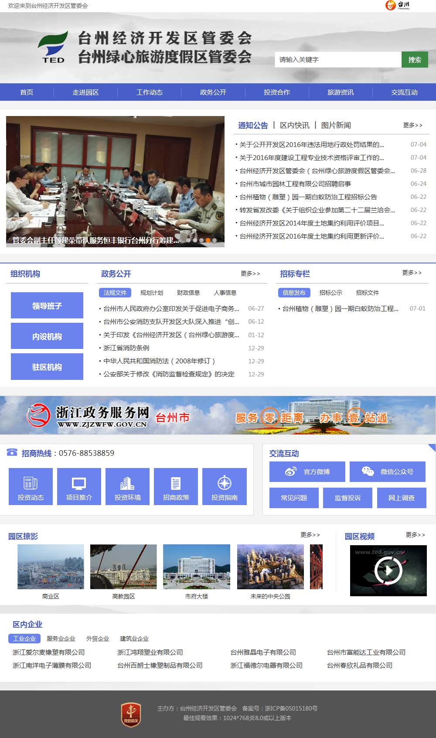Expand 更多>> beside 通知公告 news

point(412,125)
